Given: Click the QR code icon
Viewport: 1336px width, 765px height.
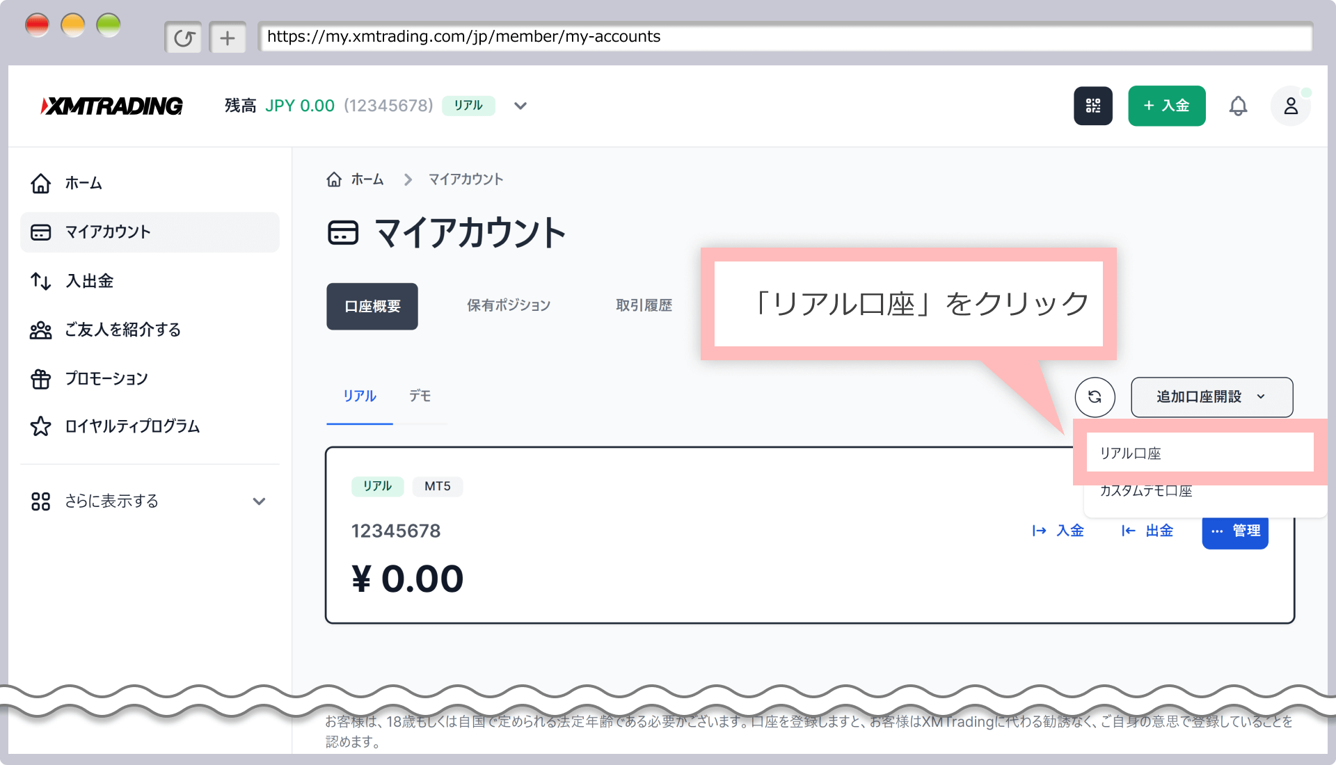Looking at the screenshot, I should 1093,106.
